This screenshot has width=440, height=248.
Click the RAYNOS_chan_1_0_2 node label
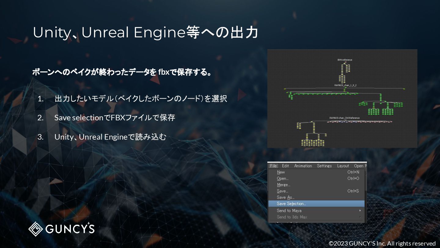click(x=345, y=85)
